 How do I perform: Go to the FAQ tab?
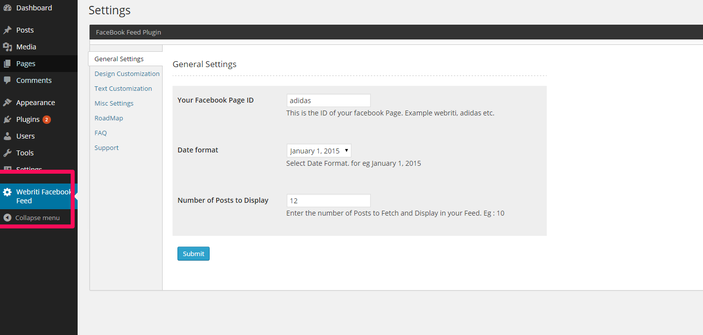(100, 133)
